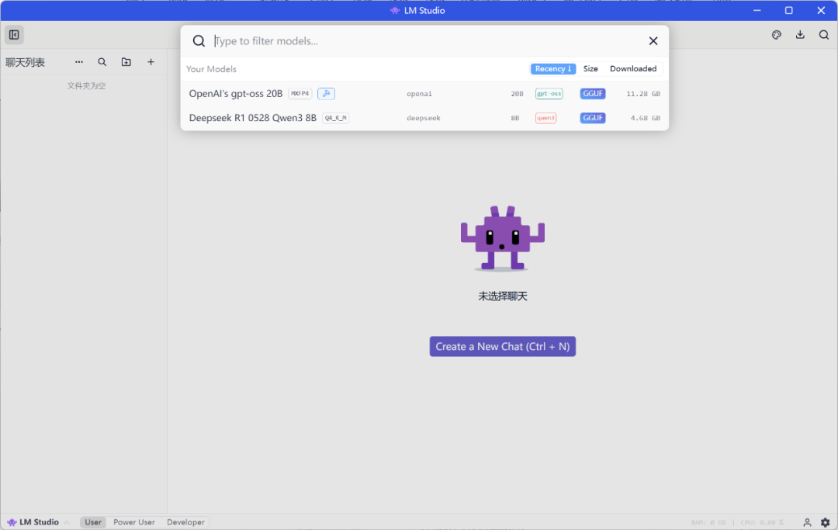Click the model search magnifier icon
The width and height of the screenshot is (838, 530).
[199, 40]
